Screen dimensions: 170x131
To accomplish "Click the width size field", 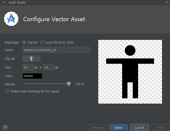I will coord(28,67).
